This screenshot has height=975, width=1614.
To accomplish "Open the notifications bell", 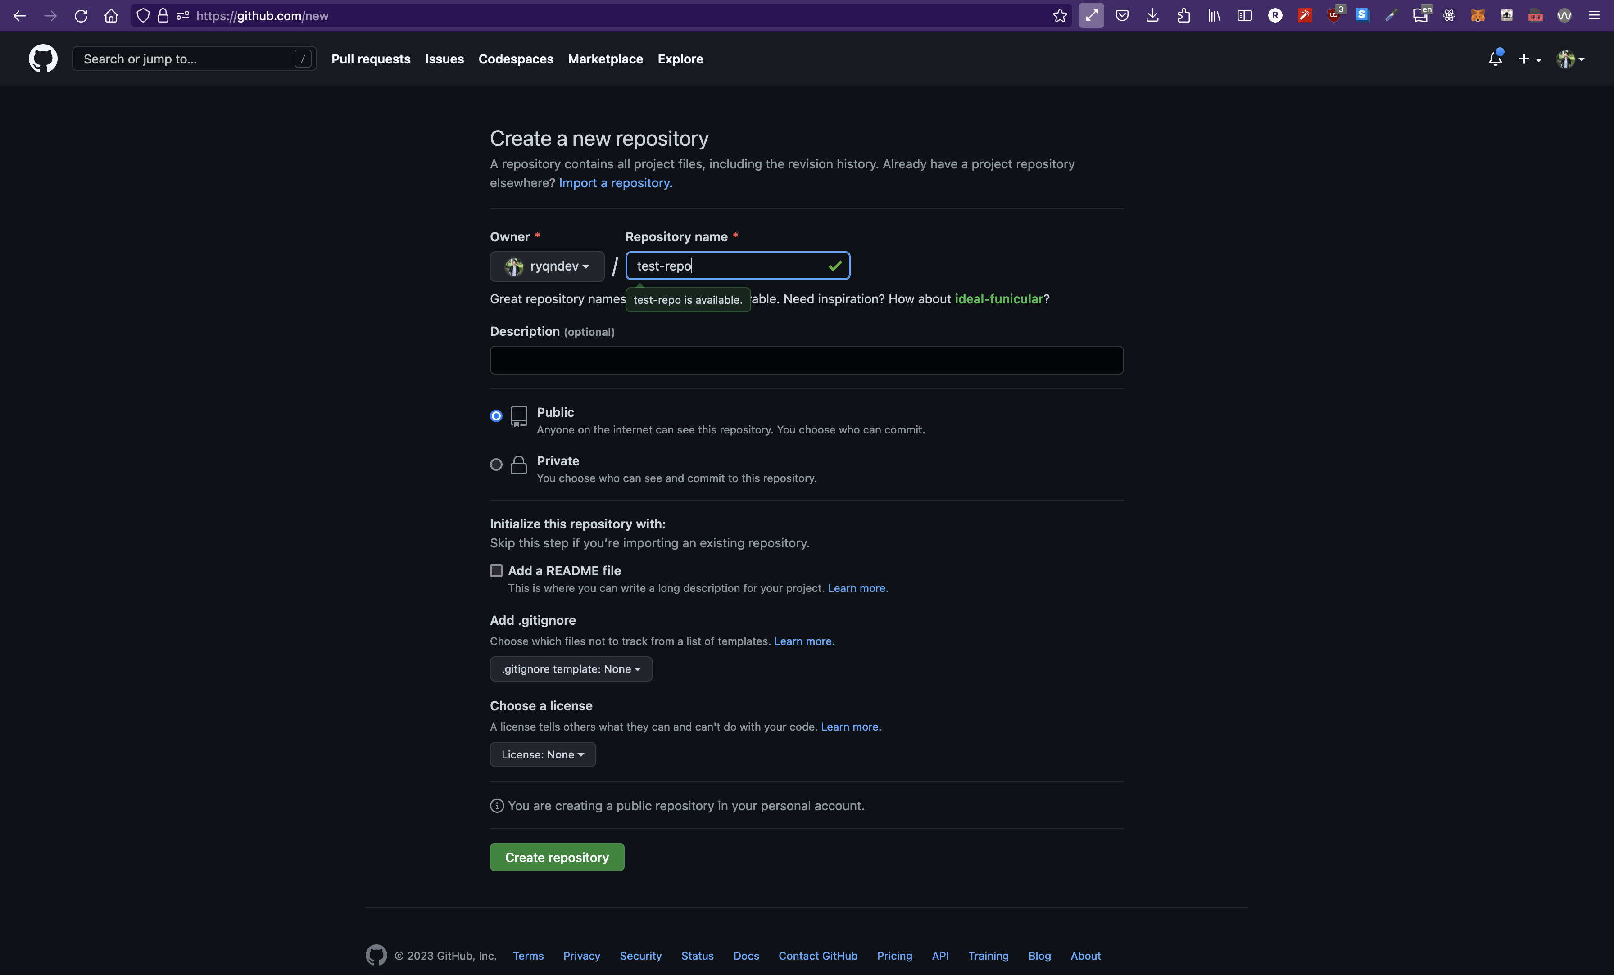I will click(x=1495, y=59).
